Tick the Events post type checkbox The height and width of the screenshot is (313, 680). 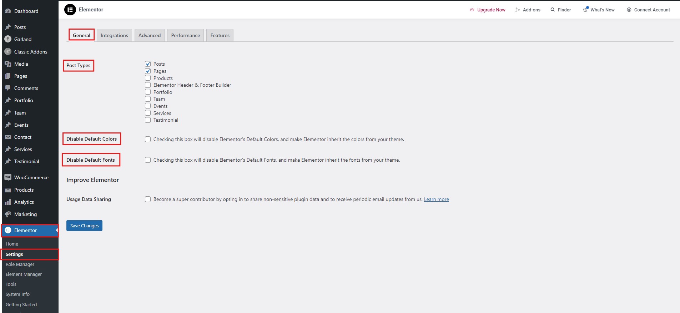tap(148, 106)
